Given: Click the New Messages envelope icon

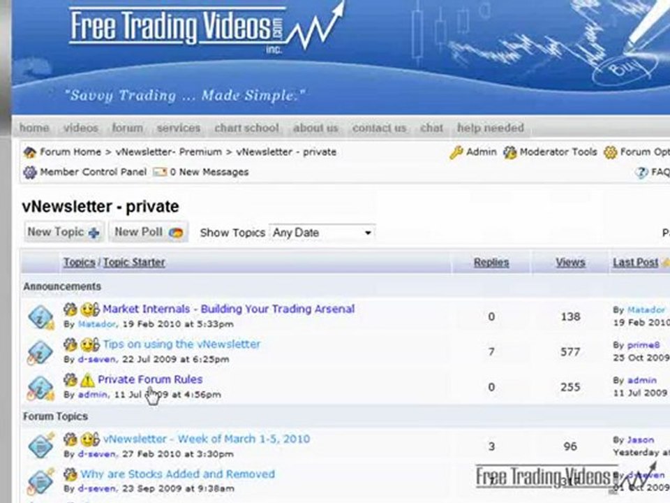Looking at the screenshot, I should pos(160,173).
